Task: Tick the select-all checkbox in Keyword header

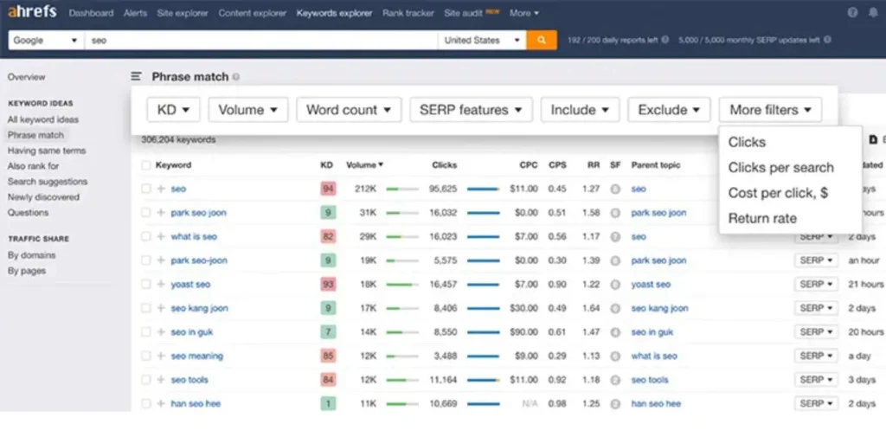Action: [x=146, y=165]
